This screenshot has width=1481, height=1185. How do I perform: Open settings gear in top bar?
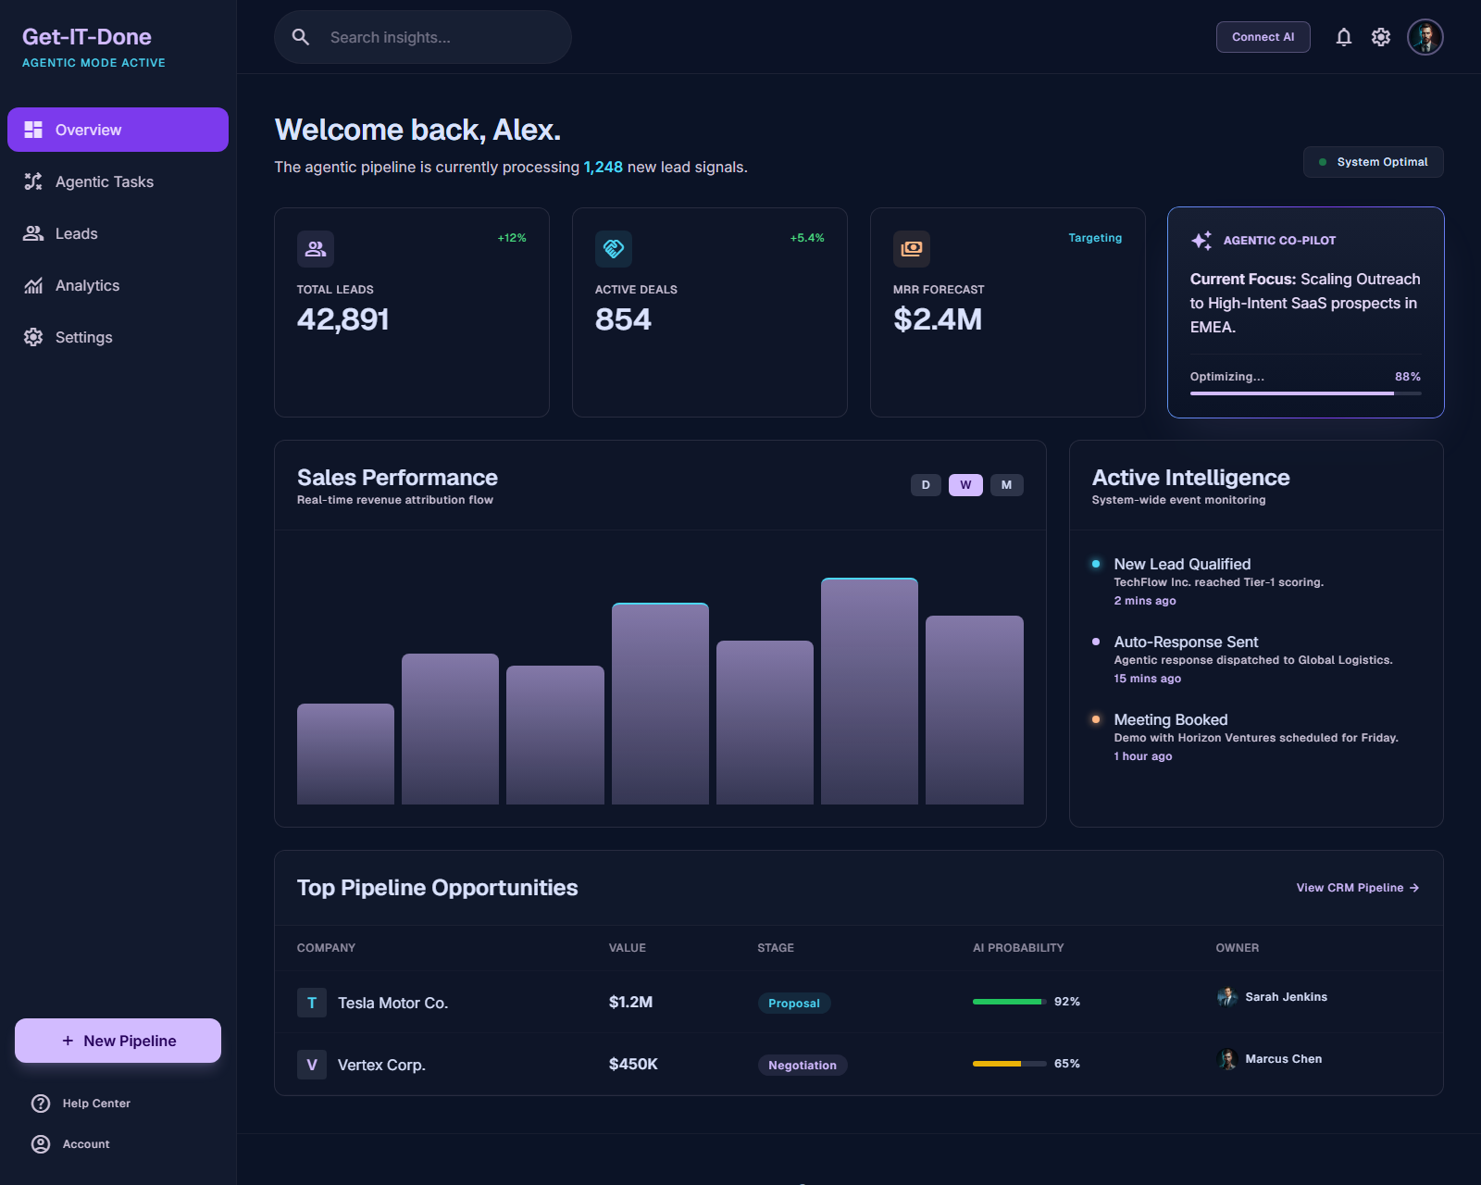coord(1381,37)
